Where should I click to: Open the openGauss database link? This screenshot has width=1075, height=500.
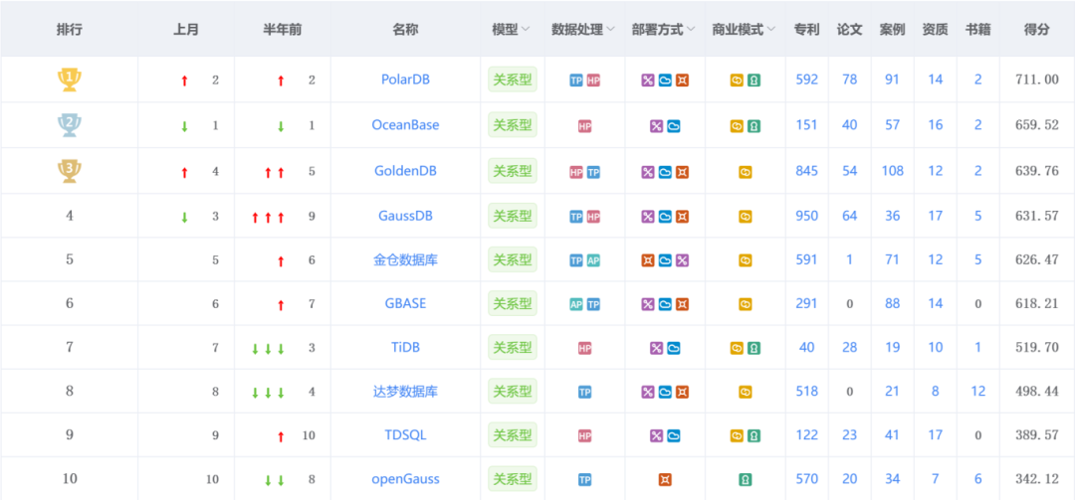(405, 479)
